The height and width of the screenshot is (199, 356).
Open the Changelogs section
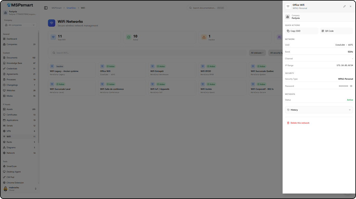pos(14,85)
